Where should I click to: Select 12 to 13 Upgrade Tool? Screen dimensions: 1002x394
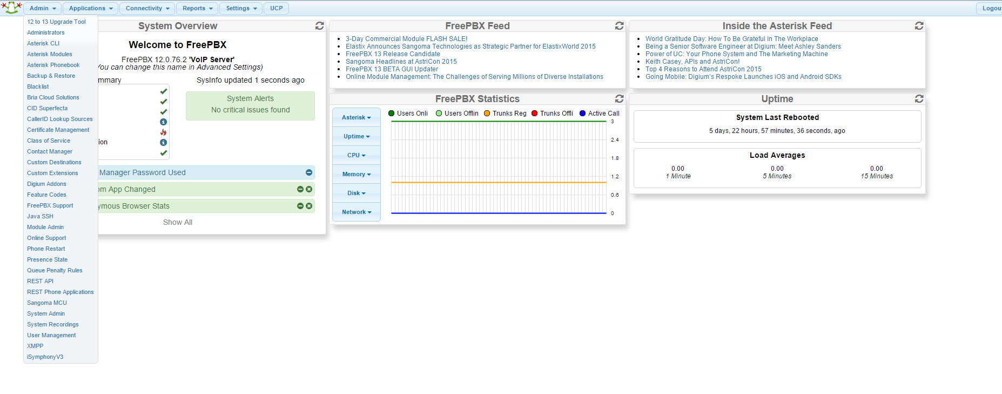click(x=57, y=22)
